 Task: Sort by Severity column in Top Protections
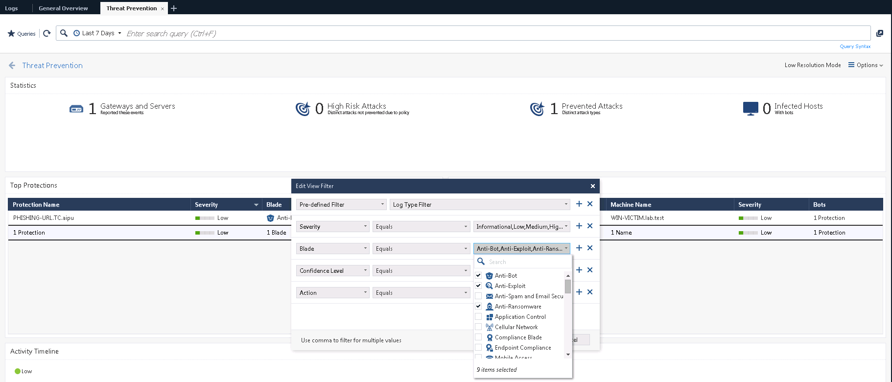pos(226,205)
